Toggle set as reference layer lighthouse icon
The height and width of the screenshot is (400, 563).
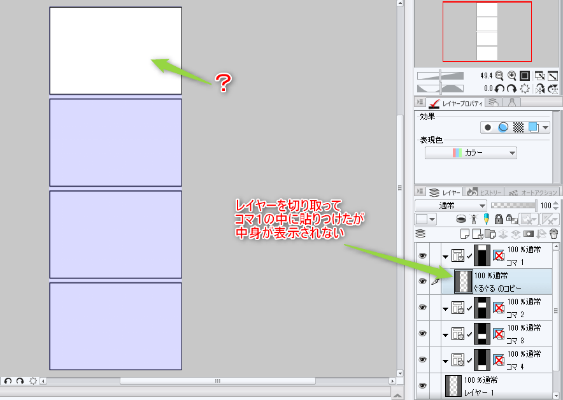(474, 218)
